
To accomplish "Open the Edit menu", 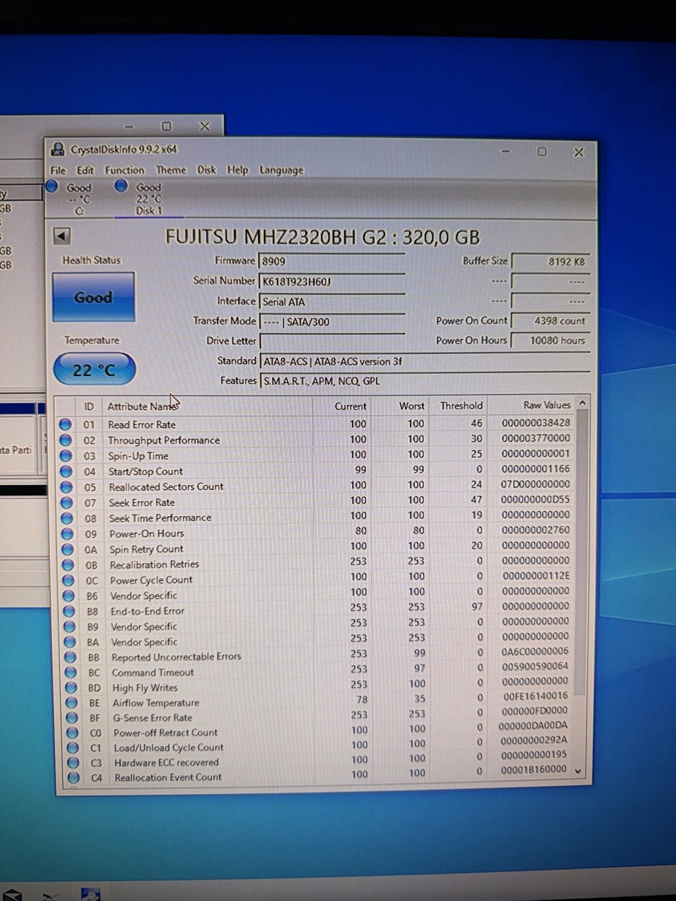I will tap(85, 170).
